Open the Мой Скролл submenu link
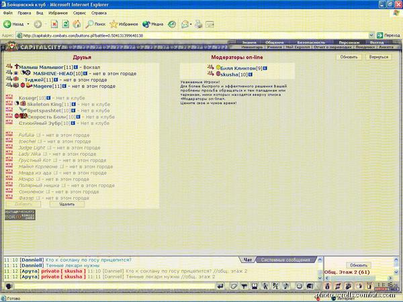Viewport: 403px width, 302px height. [x=298, y=47]
